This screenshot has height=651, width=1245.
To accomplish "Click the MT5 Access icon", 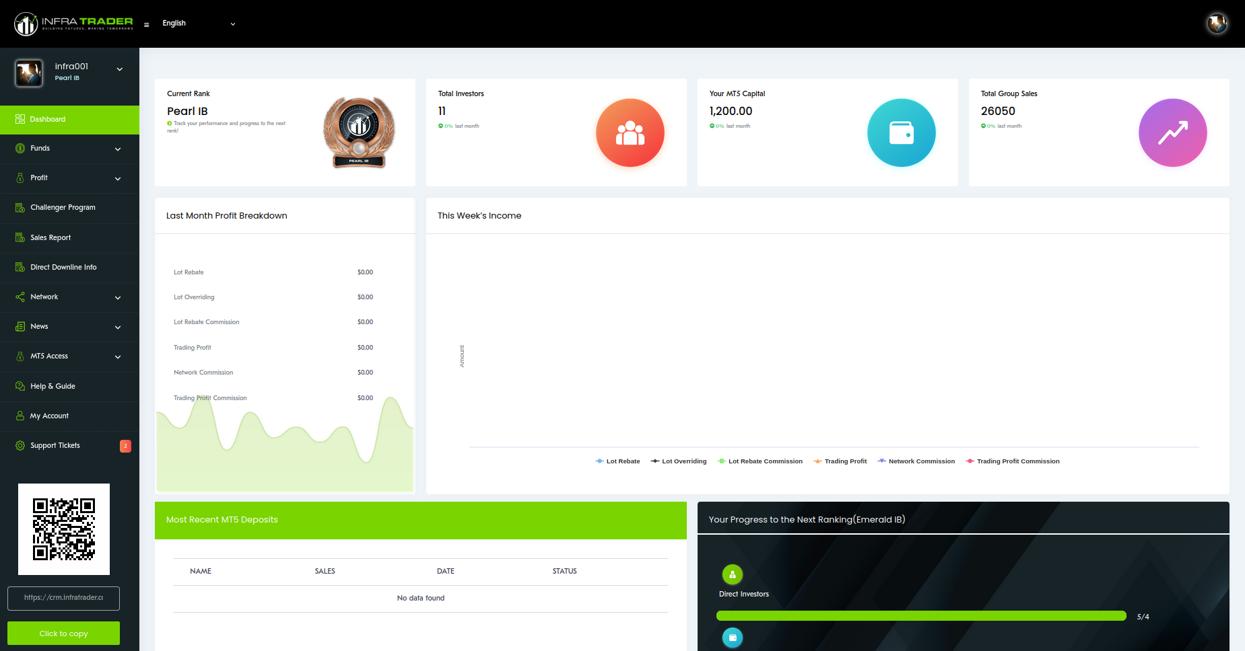I will coord(20,356).
